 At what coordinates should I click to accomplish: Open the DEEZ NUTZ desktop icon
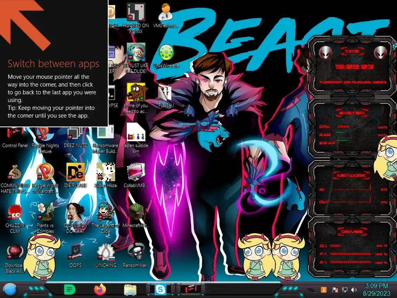point(76,137)
